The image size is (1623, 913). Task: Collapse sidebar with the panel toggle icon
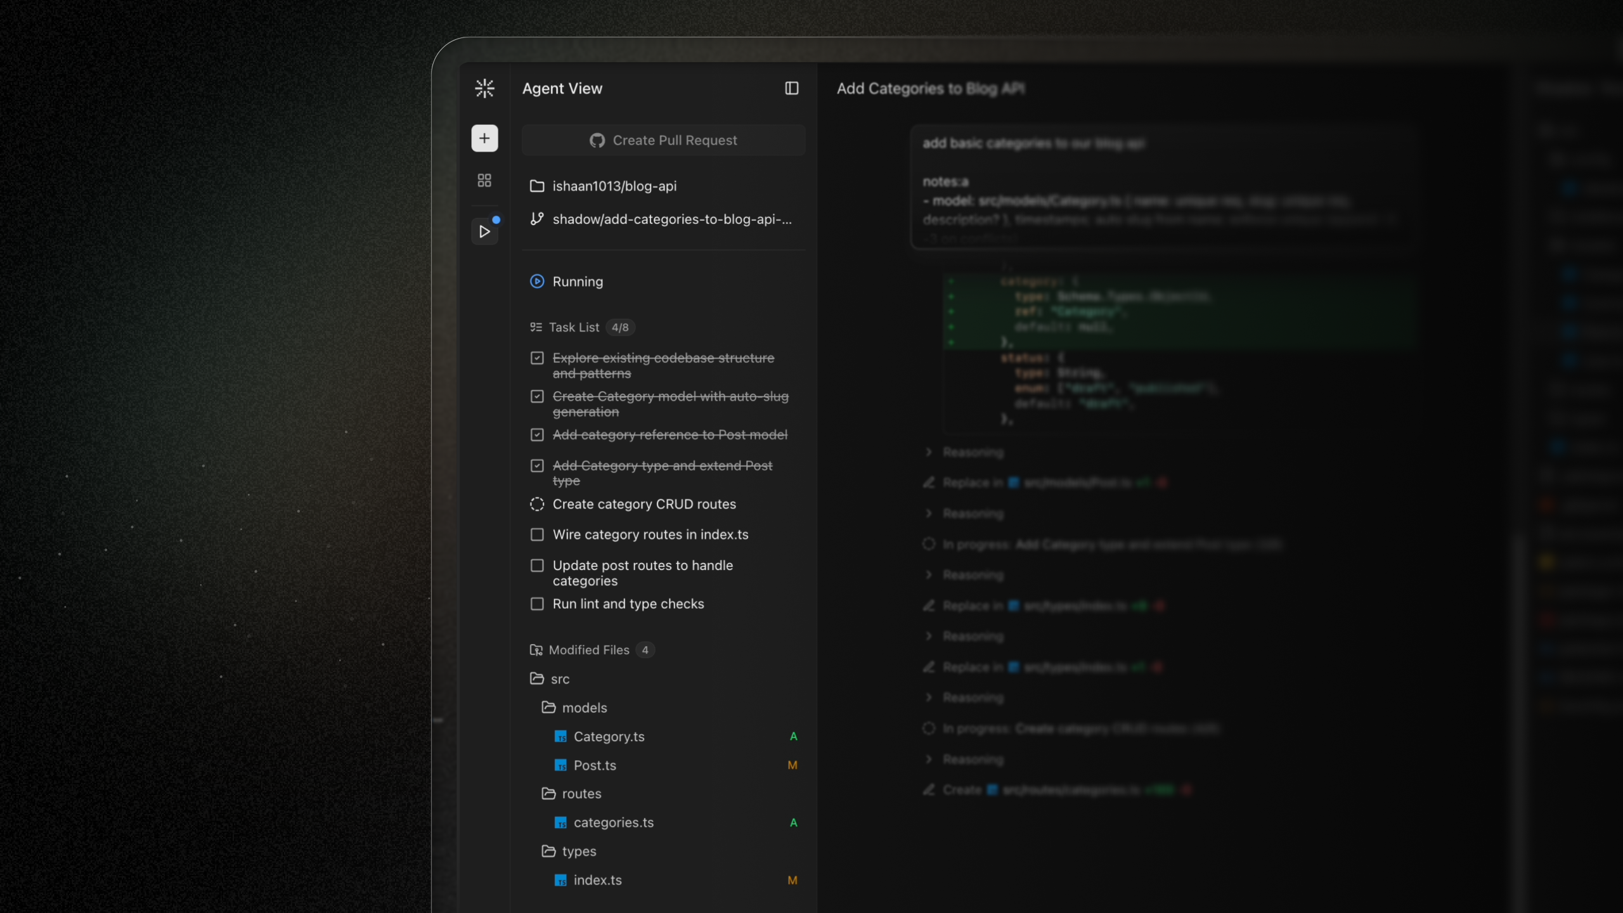[x=792, y=88]
